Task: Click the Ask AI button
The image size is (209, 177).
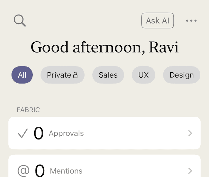Action: tap(158, 20)
